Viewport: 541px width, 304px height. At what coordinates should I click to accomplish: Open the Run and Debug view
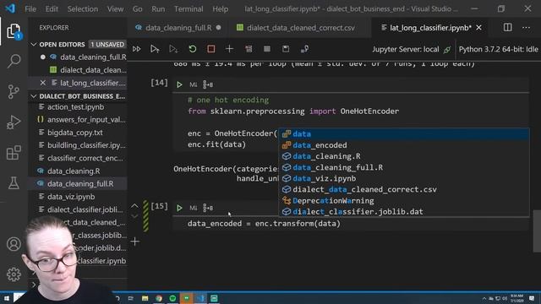click(14, 122)
